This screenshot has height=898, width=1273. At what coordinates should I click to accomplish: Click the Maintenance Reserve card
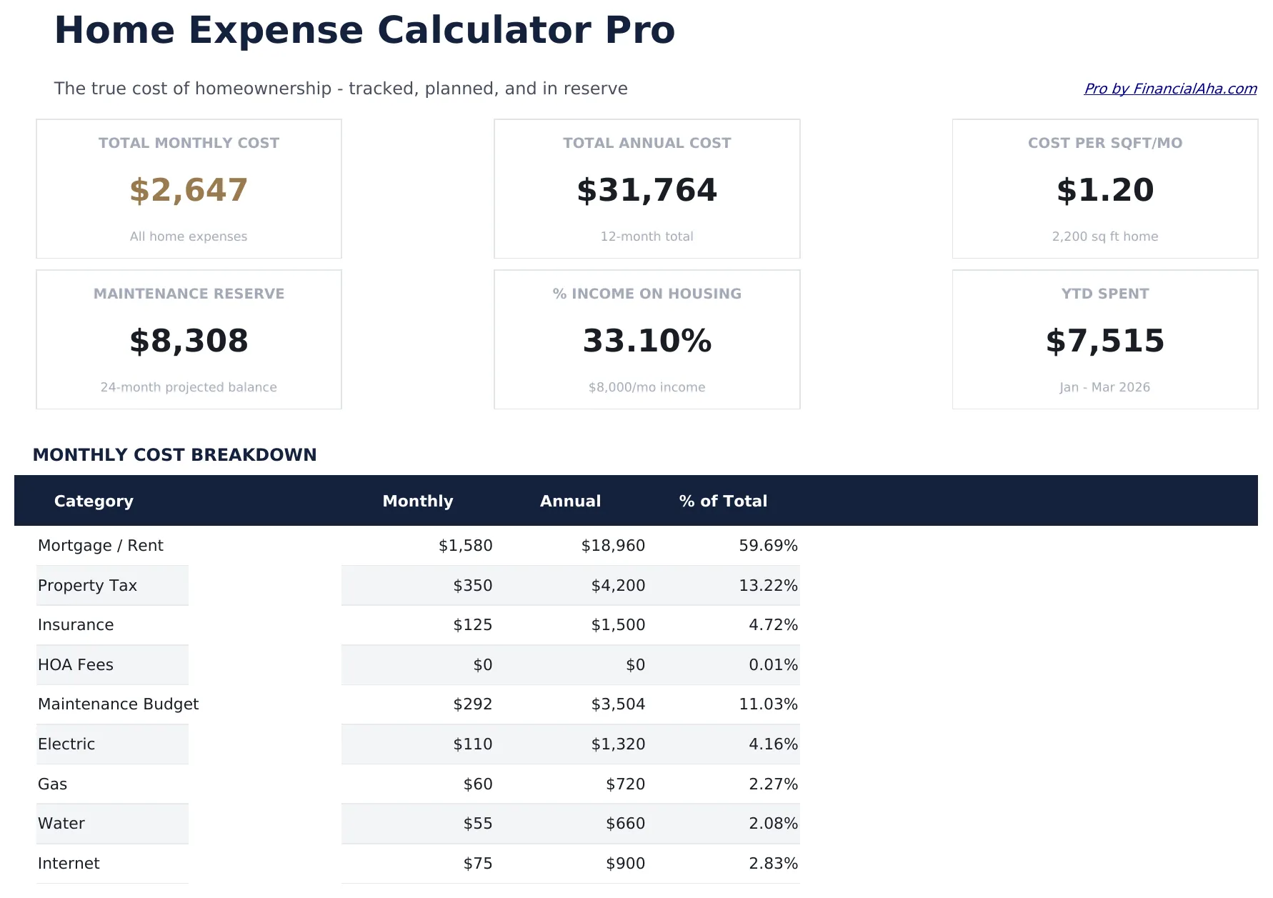(188, 339)
